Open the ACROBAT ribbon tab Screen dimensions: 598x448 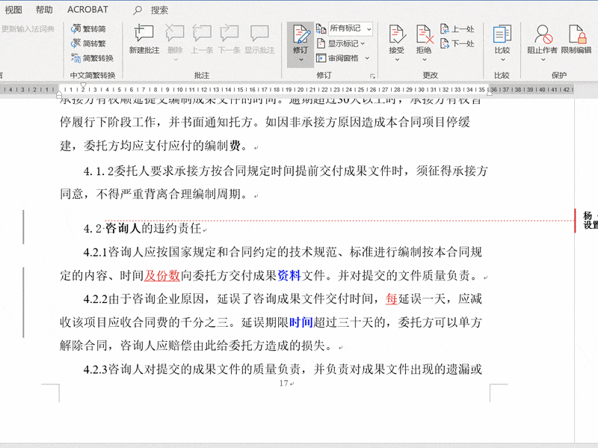coord(87,10)
